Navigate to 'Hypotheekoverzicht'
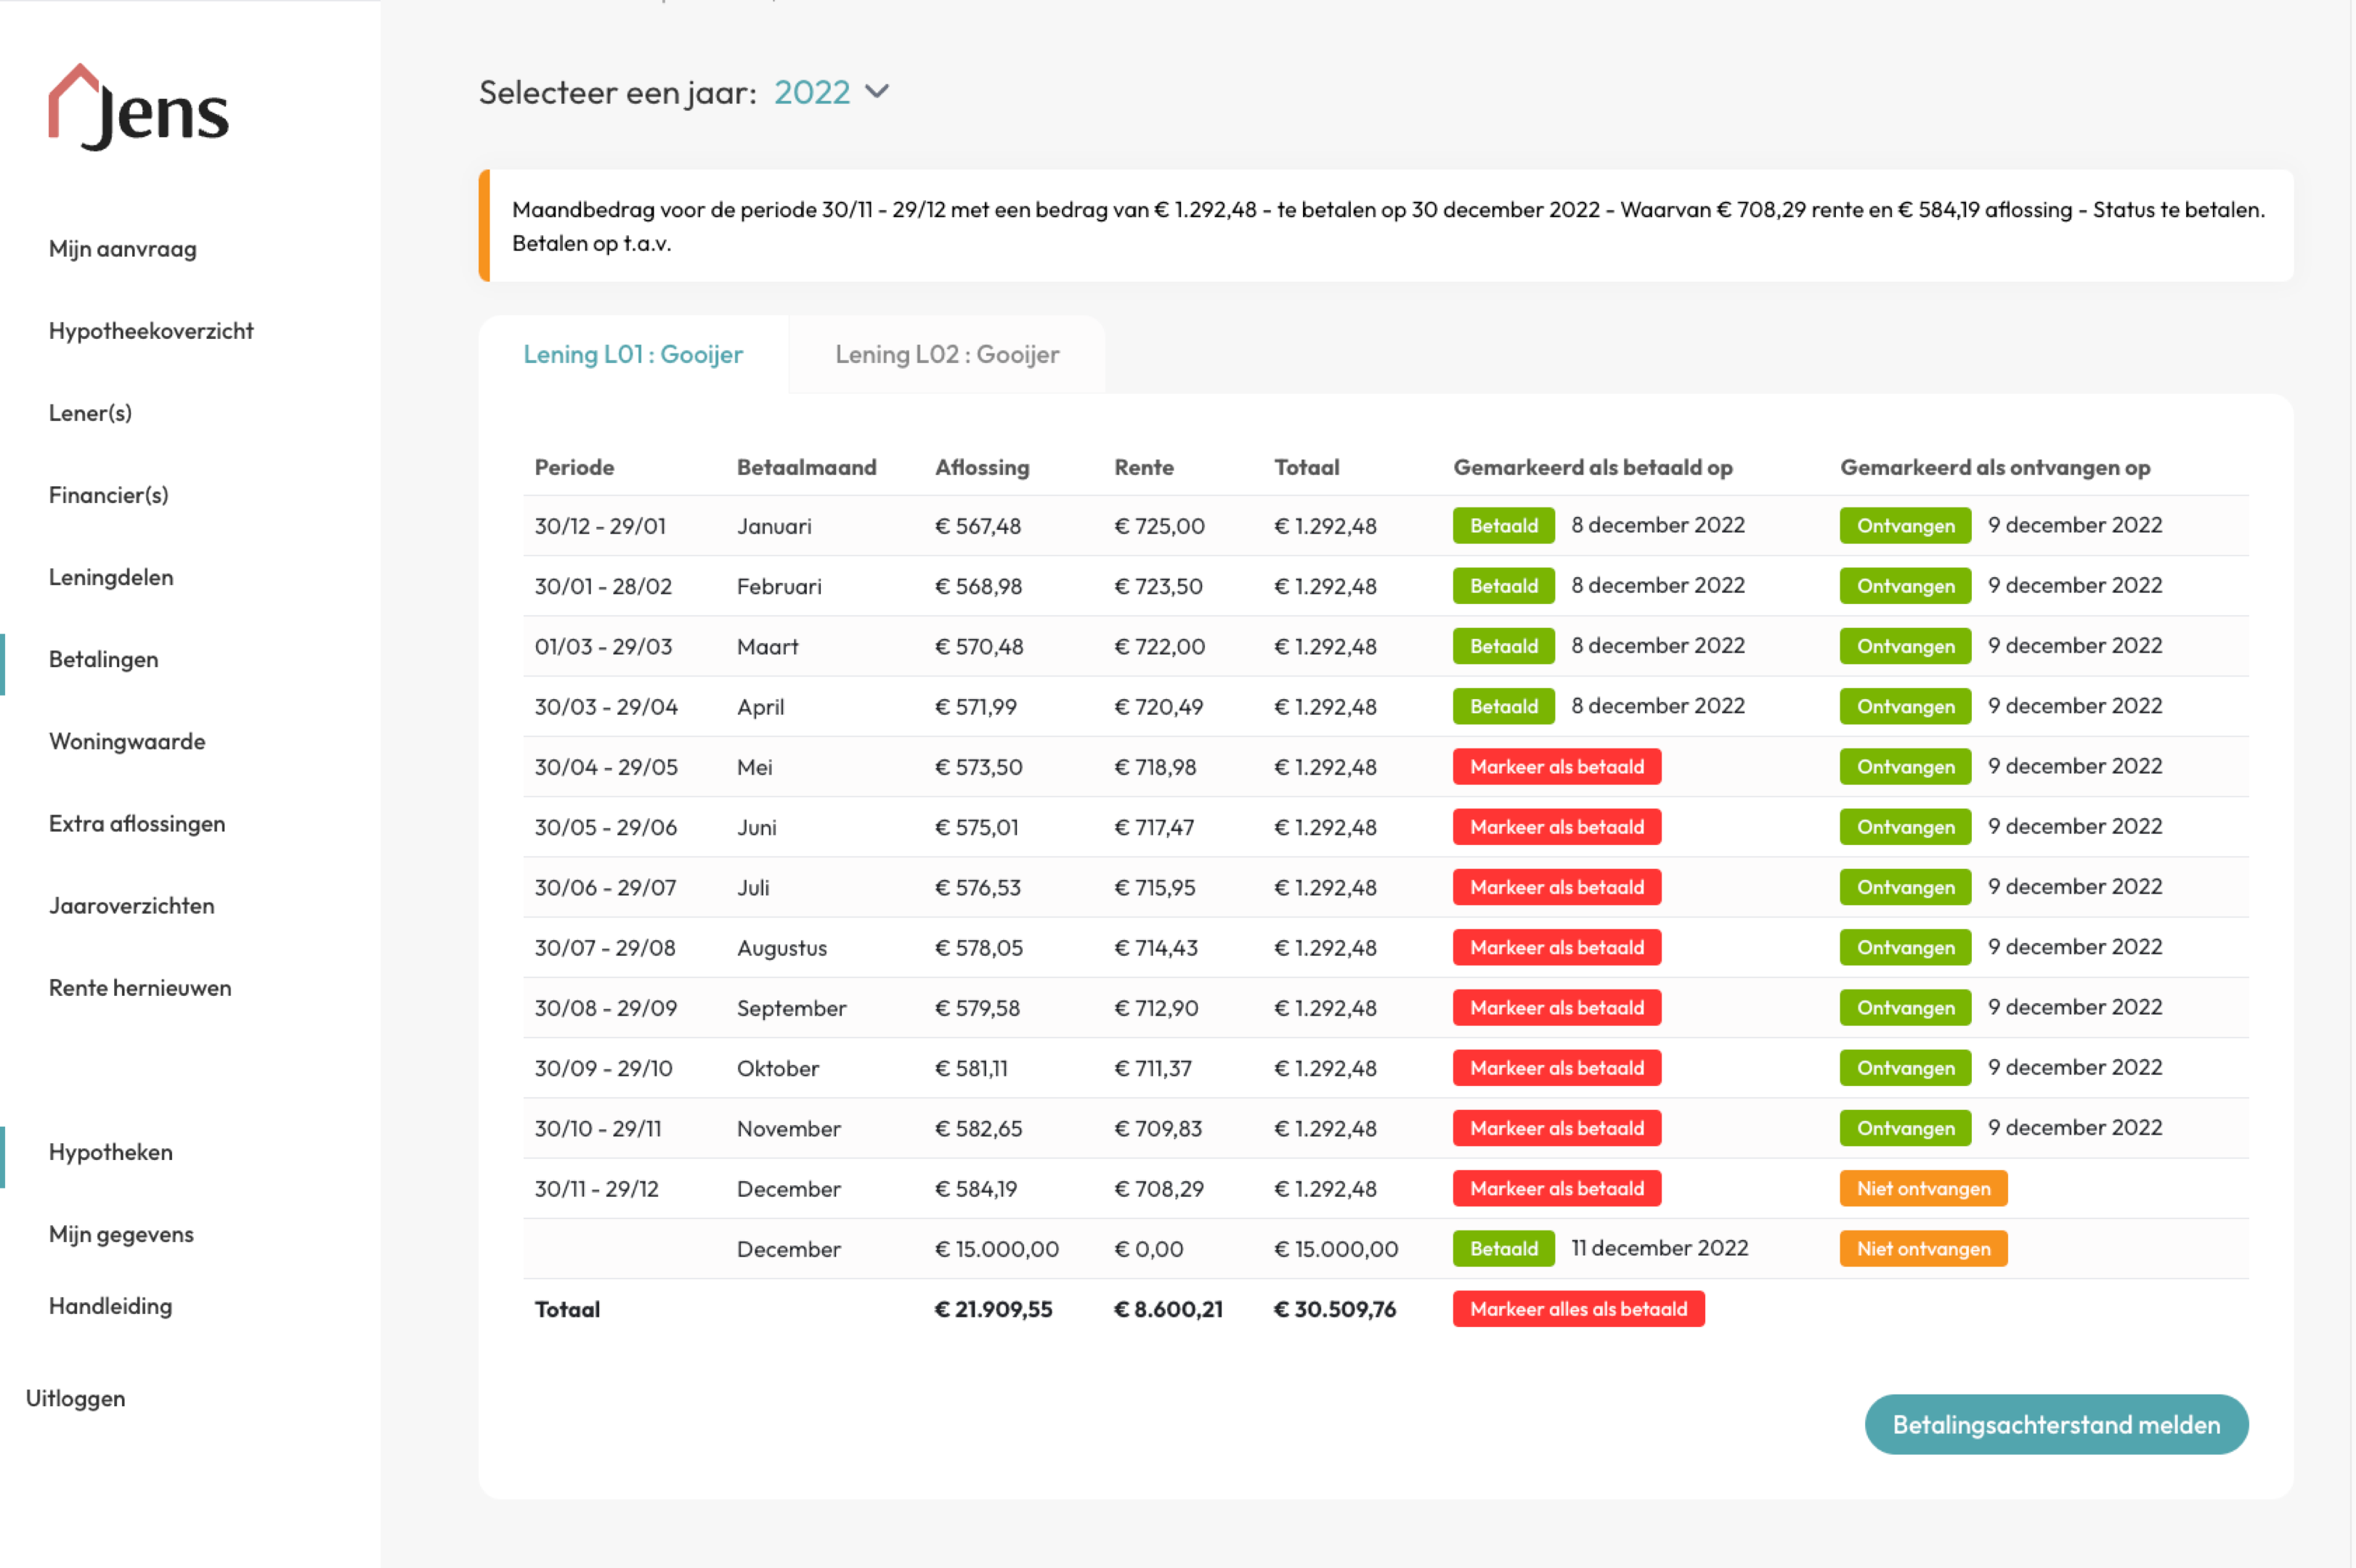Screen dimensions: 2356x1568 (151, 330)
